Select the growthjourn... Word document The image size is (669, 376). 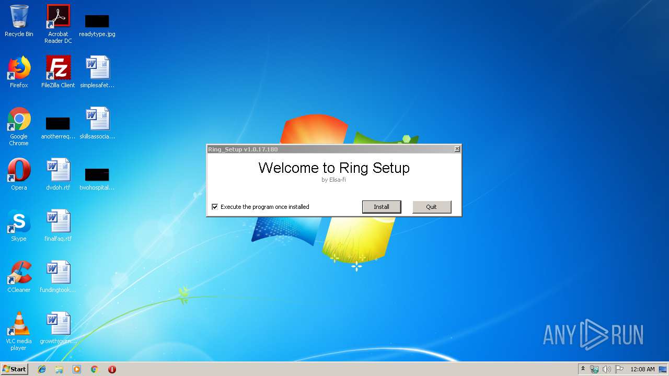click(58, 328)
